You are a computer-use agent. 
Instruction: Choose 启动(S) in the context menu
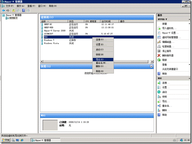[103, 49]
